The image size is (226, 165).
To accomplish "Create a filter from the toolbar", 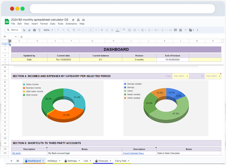I will click(x=186, y=30).
